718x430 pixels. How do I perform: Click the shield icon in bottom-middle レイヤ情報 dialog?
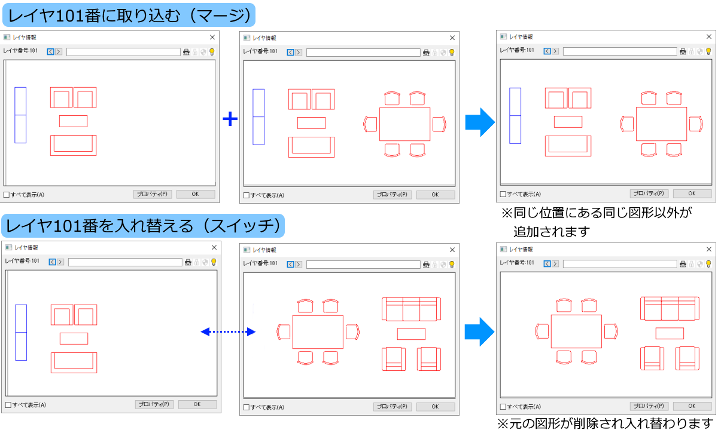[443, 264]
